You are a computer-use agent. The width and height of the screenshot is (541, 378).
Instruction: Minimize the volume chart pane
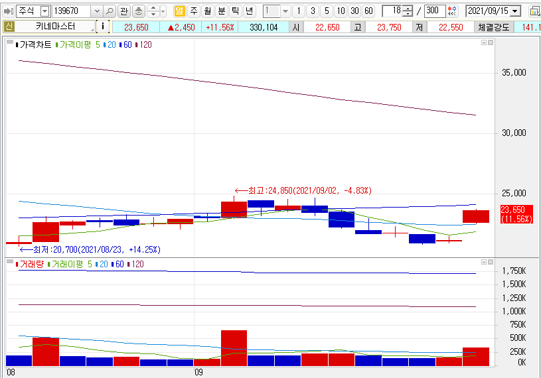tap(484, 262)
